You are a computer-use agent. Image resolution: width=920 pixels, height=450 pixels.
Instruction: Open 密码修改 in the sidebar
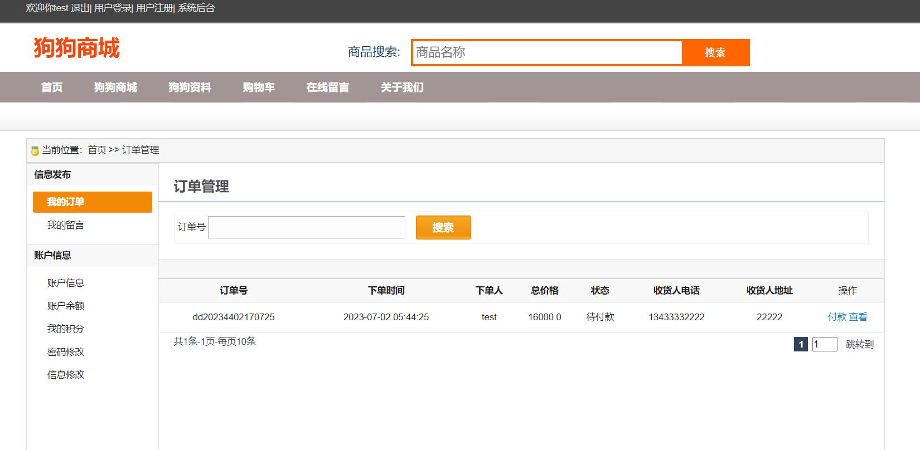[x=66, y=352]
